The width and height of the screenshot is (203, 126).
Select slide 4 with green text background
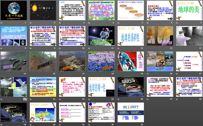click(x=101, y=10)
